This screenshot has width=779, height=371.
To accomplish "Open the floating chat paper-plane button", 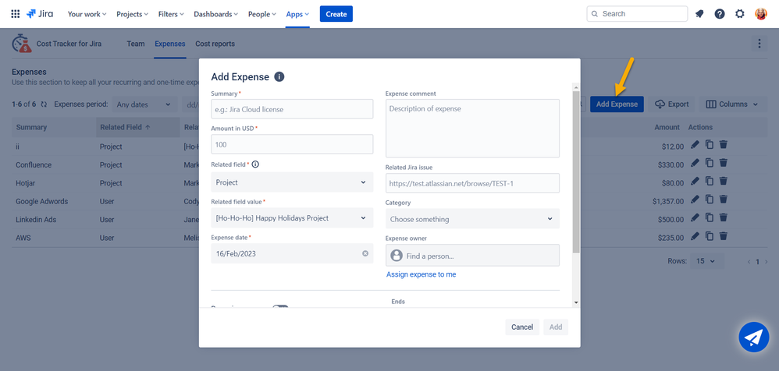I will [x=754, y=337].
